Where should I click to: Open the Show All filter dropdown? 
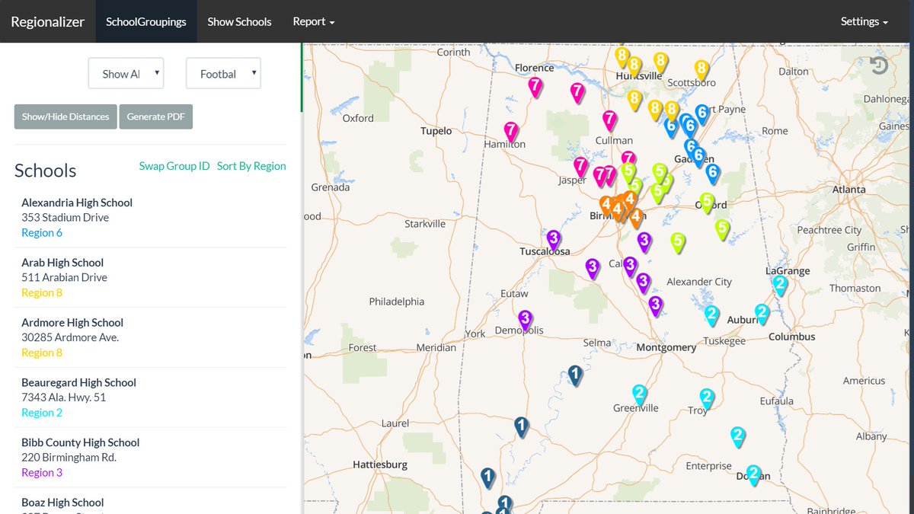tap(126, 73)
